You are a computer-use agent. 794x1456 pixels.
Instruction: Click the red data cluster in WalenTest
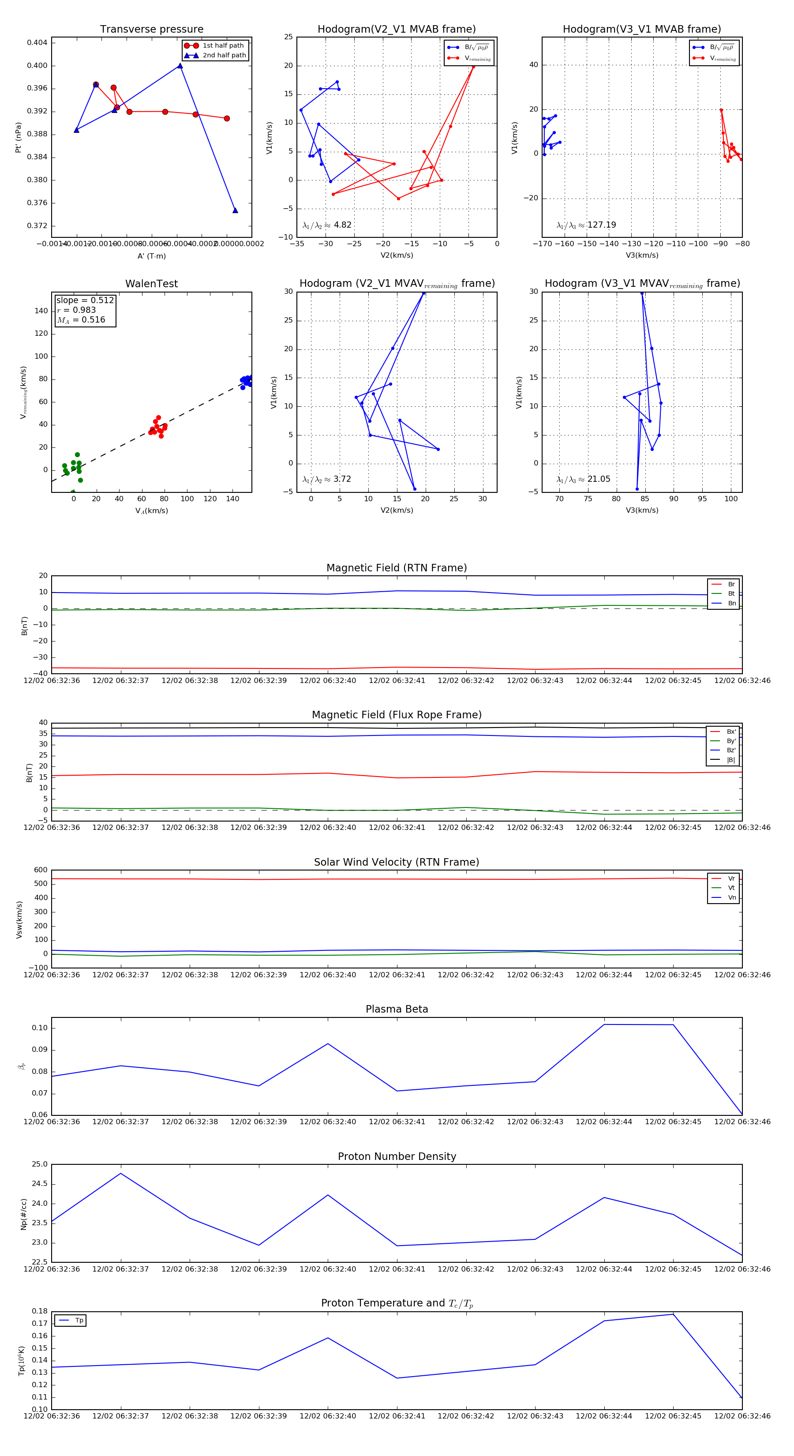click(x=157, y=427)
